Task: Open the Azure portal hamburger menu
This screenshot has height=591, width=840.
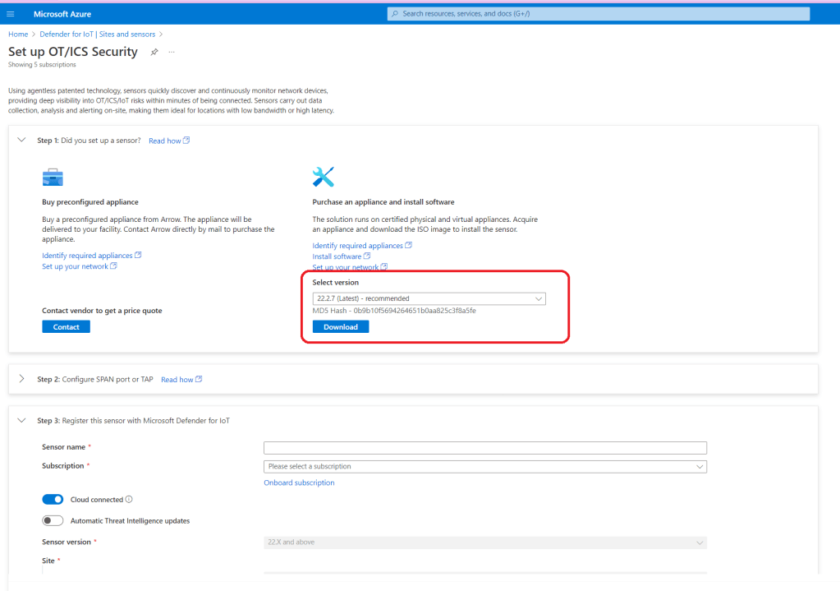Action: [11, 14]
